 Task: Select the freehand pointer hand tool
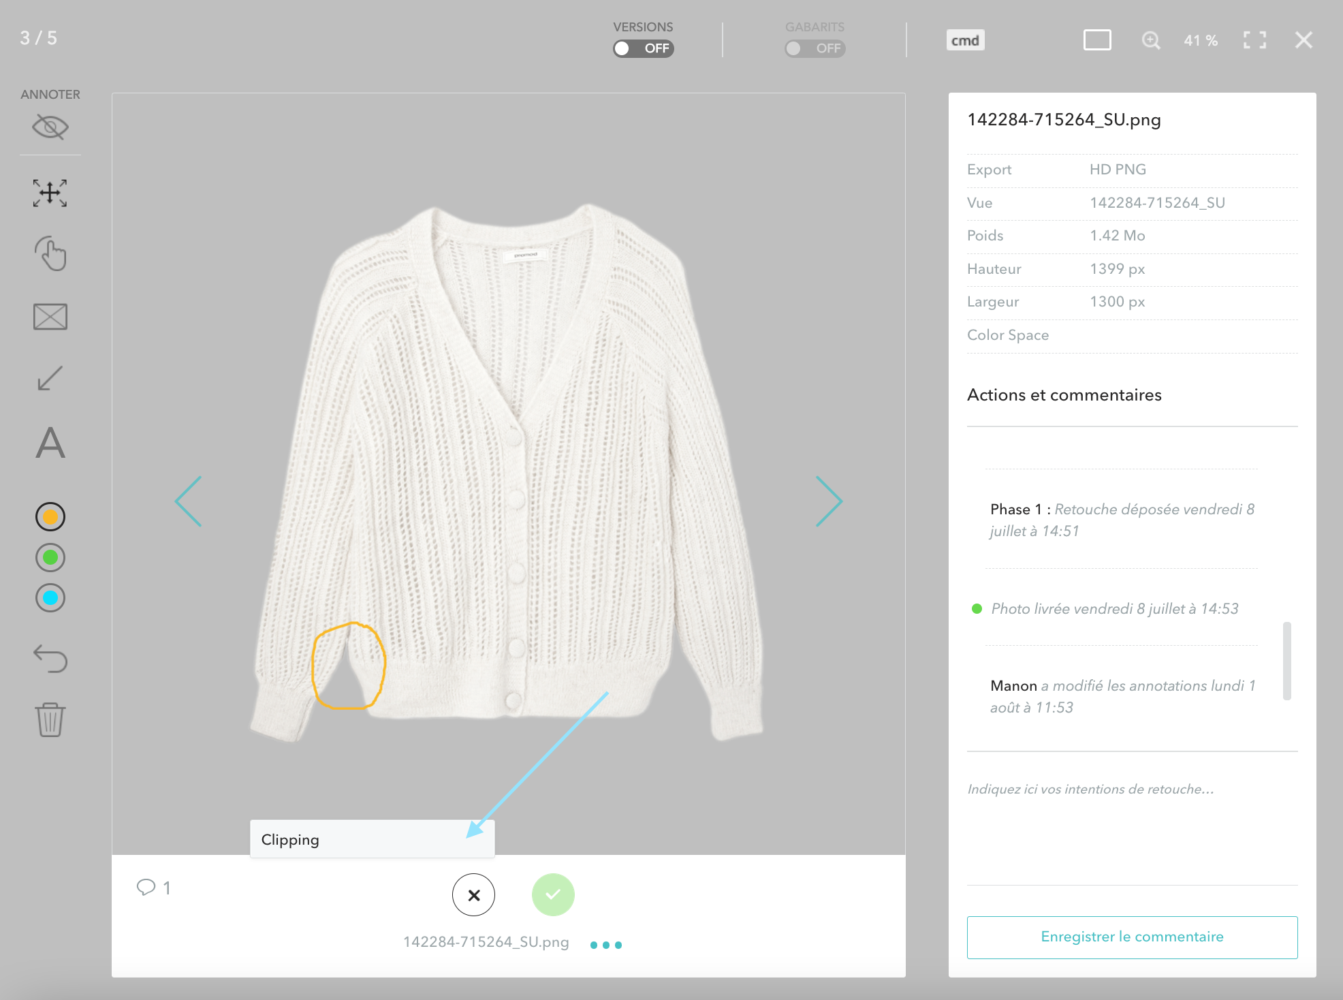point(50,254)
